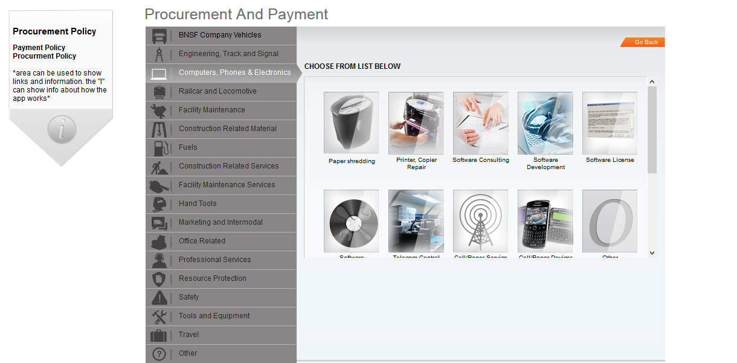The width and height of the screenshot is (737, 363).
Task: Choose Facility Maintenance Services label
Action: (227, 185)
